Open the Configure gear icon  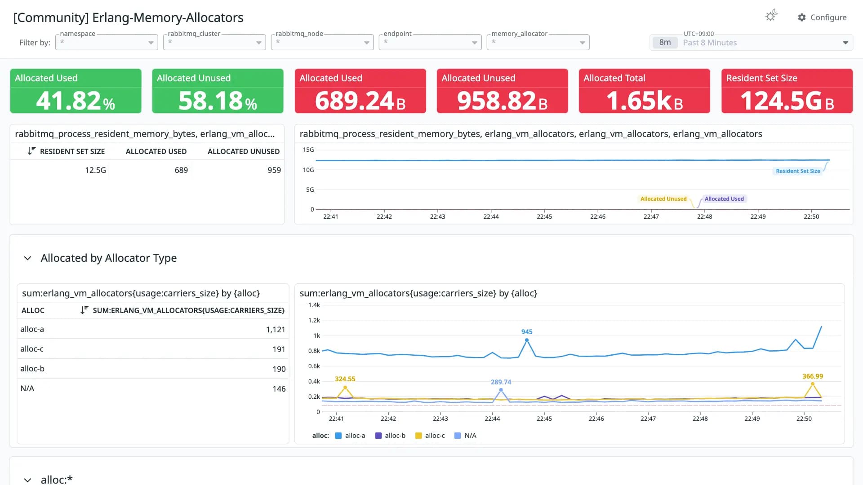(802, 17)
